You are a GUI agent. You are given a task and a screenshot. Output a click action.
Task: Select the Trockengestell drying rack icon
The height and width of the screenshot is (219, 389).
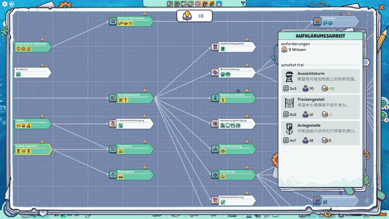289,103
